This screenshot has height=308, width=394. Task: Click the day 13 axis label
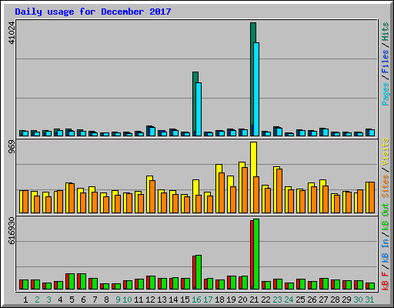(x=162, y=300)
